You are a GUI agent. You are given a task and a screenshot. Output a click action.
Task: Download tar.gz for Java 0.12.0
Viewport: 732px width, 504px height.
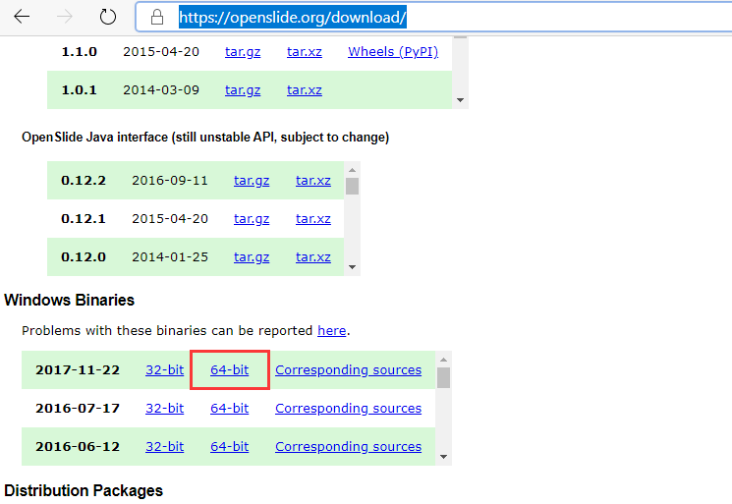coord(252,256)
